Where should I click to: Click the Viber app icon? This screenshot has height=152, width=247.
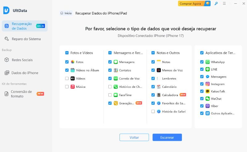click(x=208, y=106)
